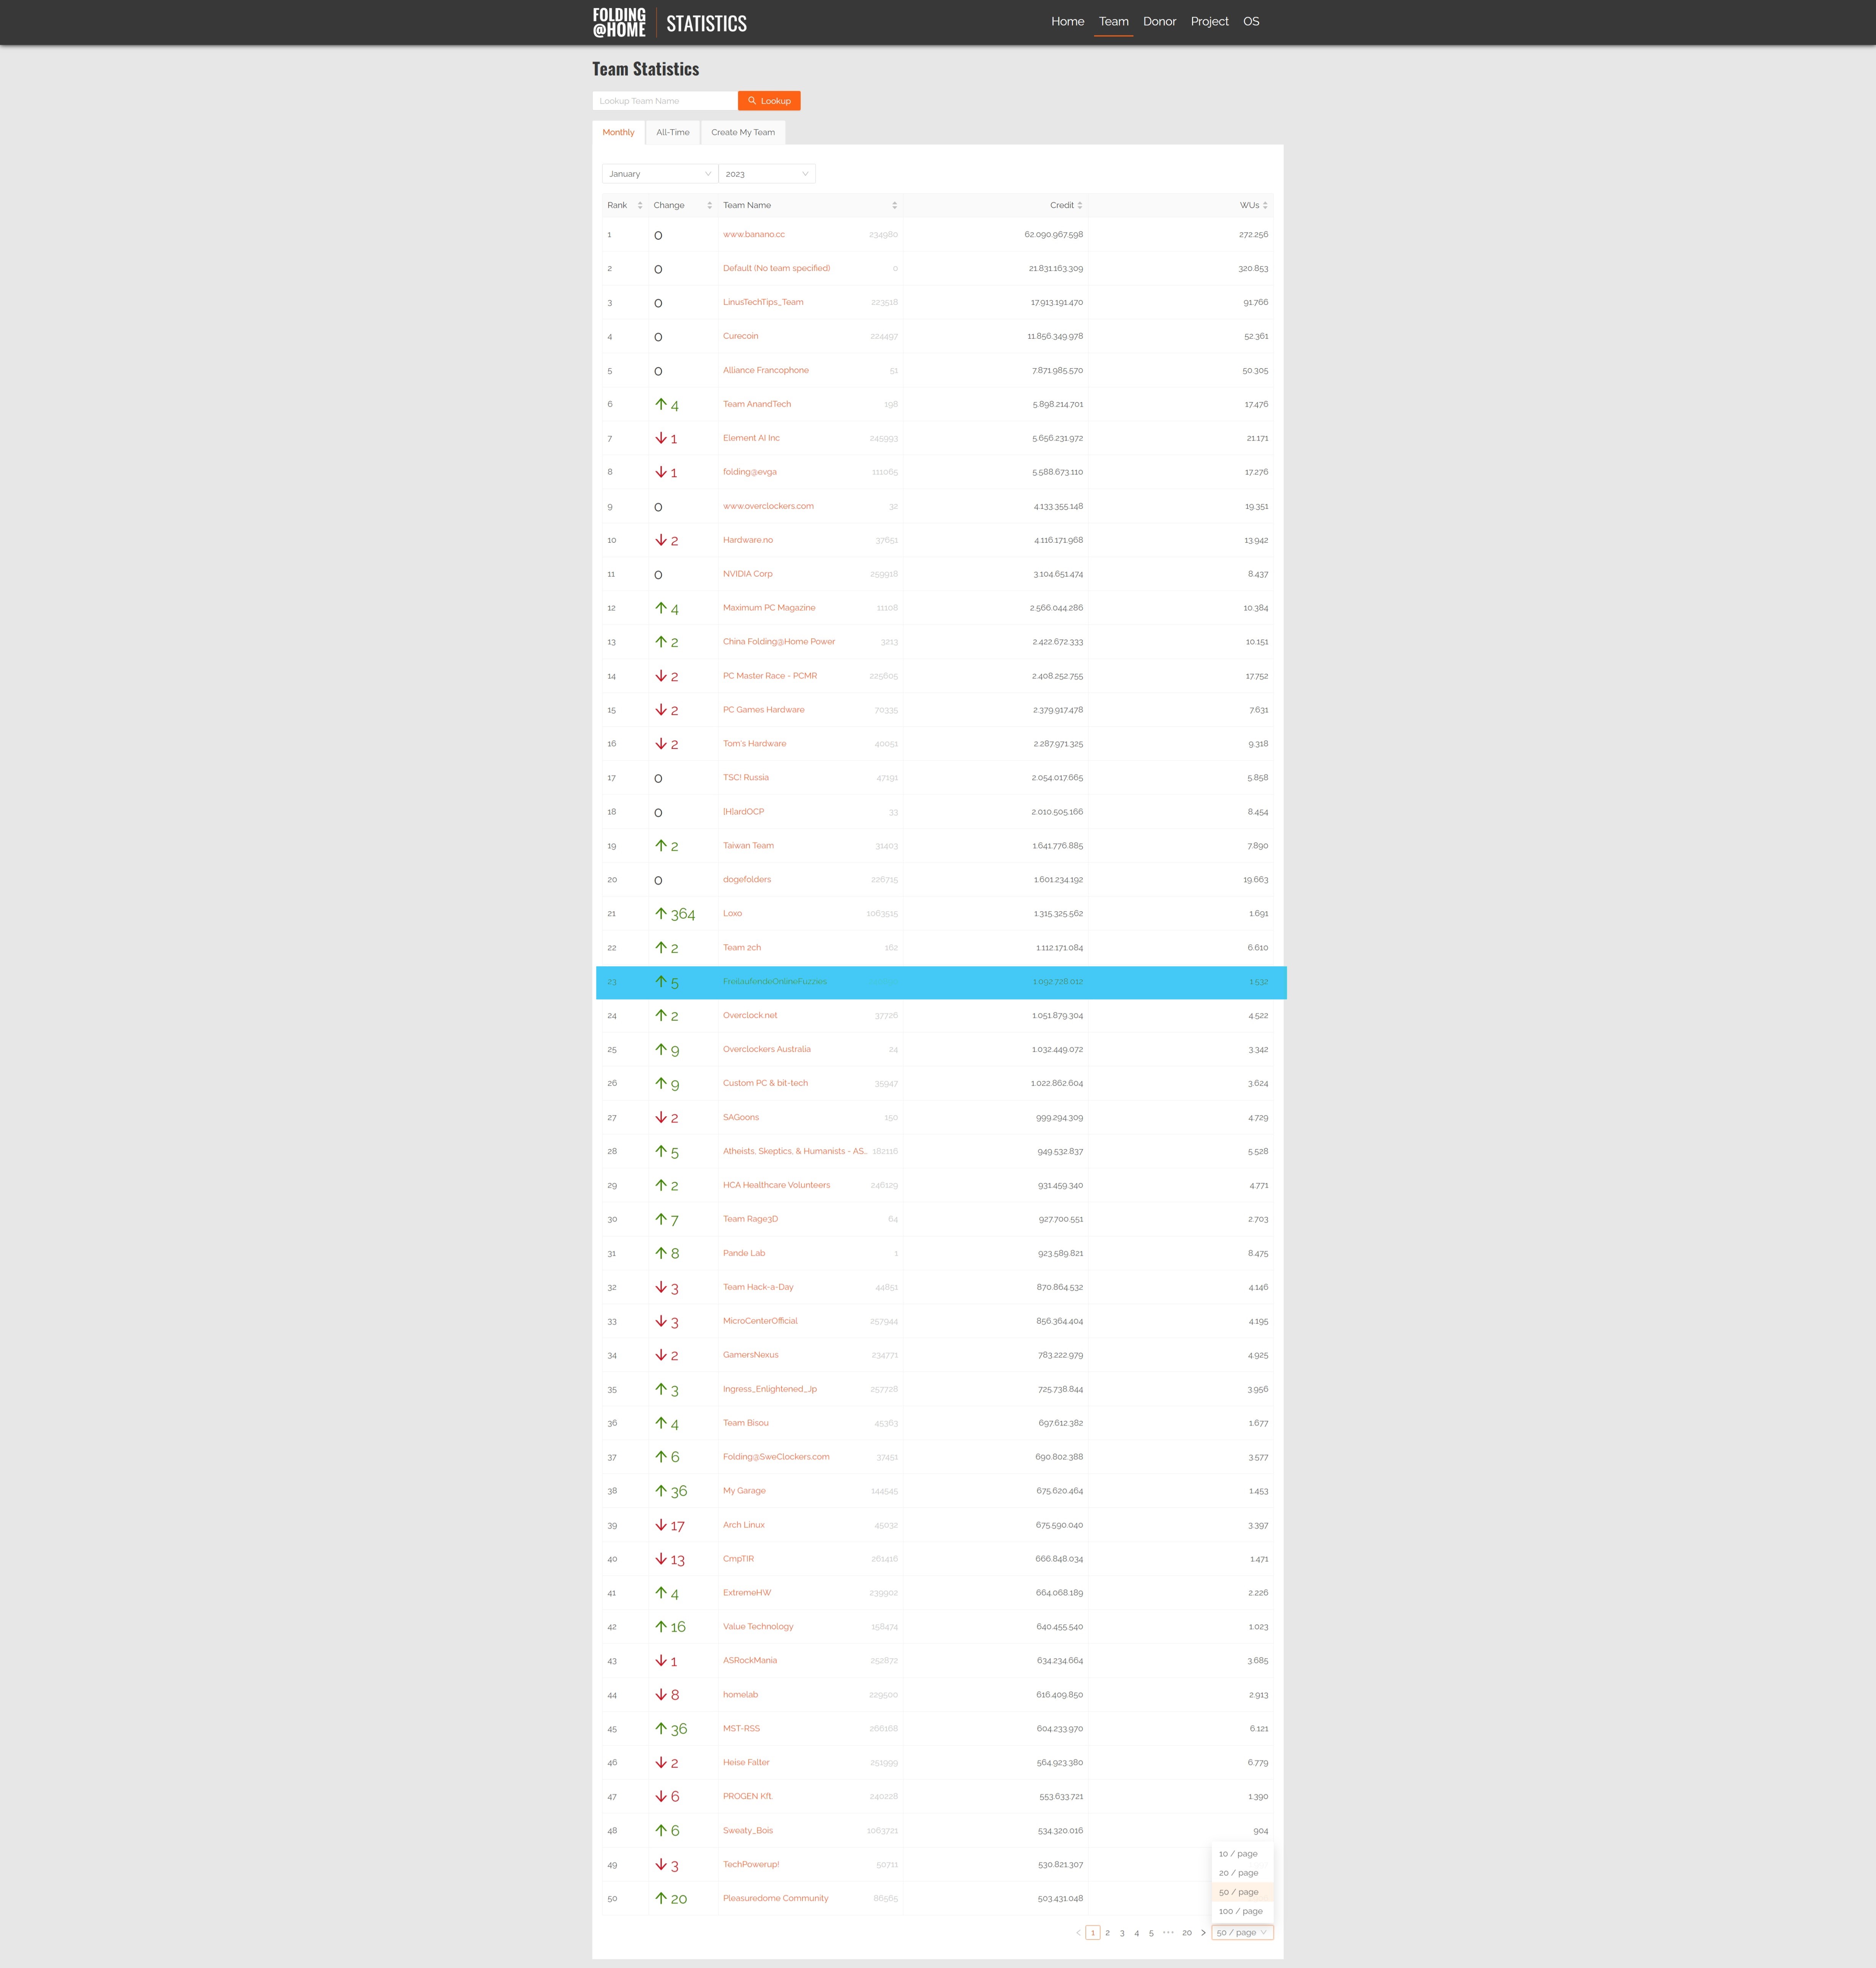Open the January month dropdown
The image size is (1876, 1968).
[660, 174]
